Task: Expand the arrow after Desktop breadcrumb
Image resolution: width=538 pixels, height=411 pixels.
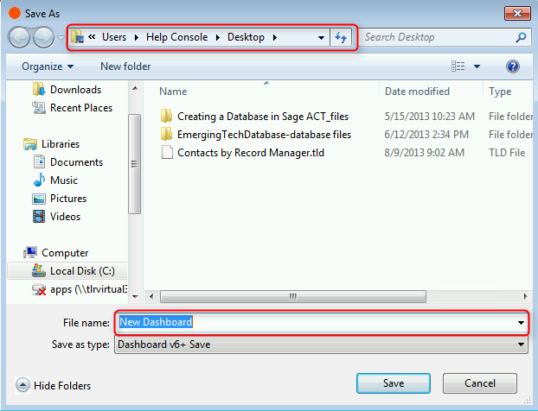Action: tap(275, 37)
